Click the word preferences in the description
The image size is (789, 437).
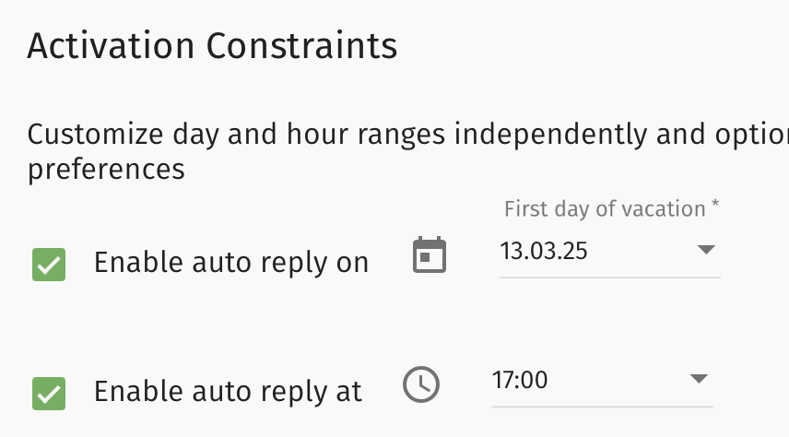pos(106,170)
